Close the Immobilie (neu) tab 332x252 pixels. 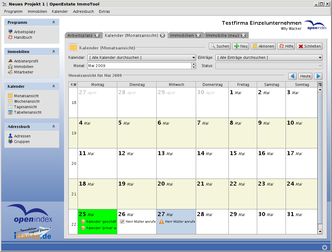[x=243, y=35]
